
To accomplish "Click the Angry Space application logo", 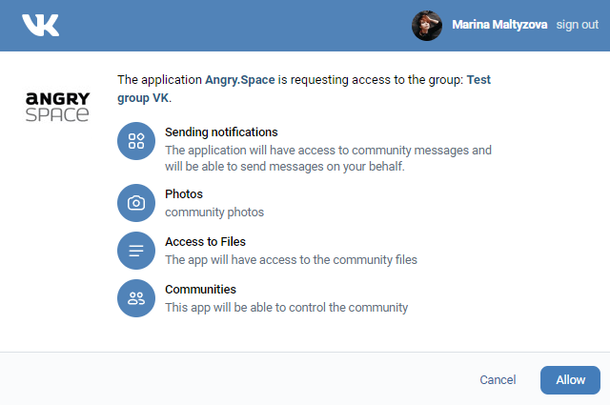I will click(x=57, y=107).
